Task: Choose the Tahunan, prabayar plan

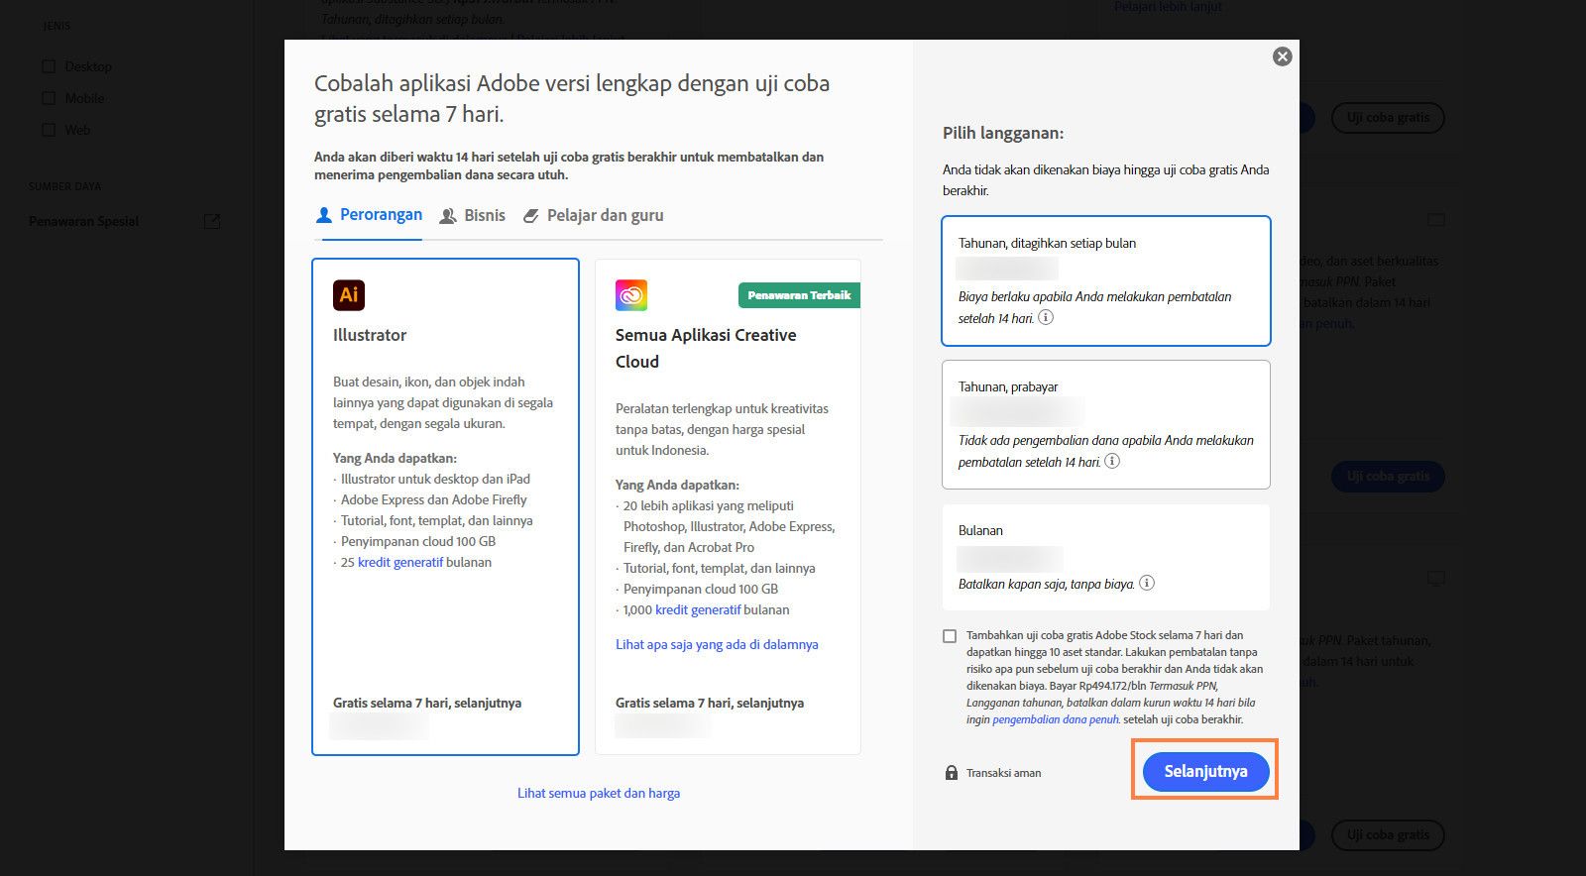Action: 1106,424
